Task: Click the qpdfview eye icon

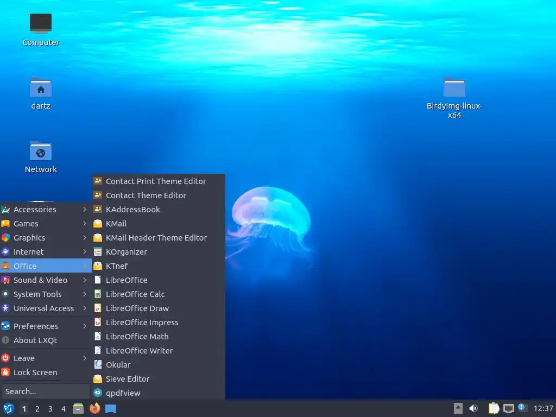Action: coord(98,393)
